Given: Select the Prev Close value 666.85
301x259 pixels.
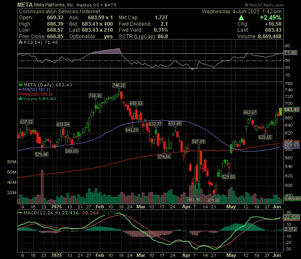Looking at the screenshot, I should [55, 37].
